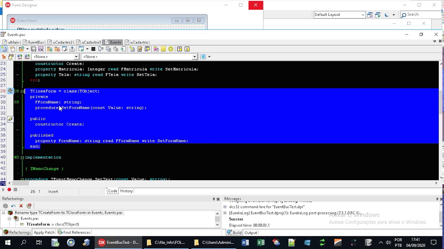Collapse the TCloseForm class code fold
444x249 pixels.
coord(22,91)
